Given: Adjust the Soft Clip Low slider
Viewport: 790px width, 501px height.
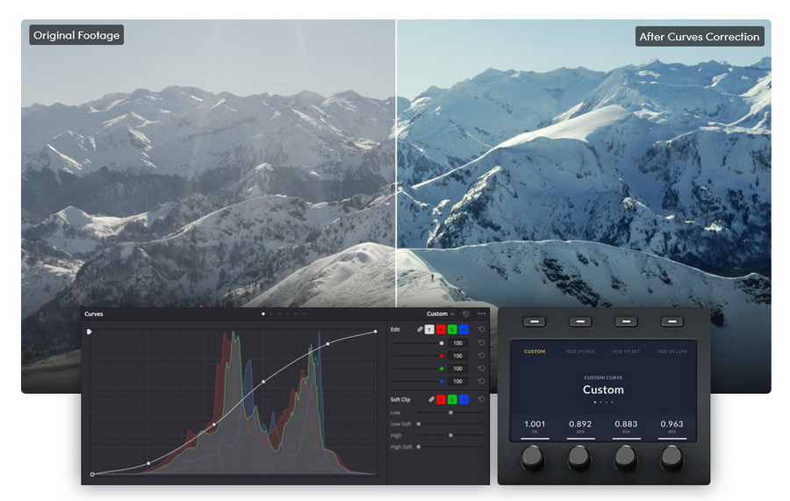Looking at the screenshot, I should point(450,412).
